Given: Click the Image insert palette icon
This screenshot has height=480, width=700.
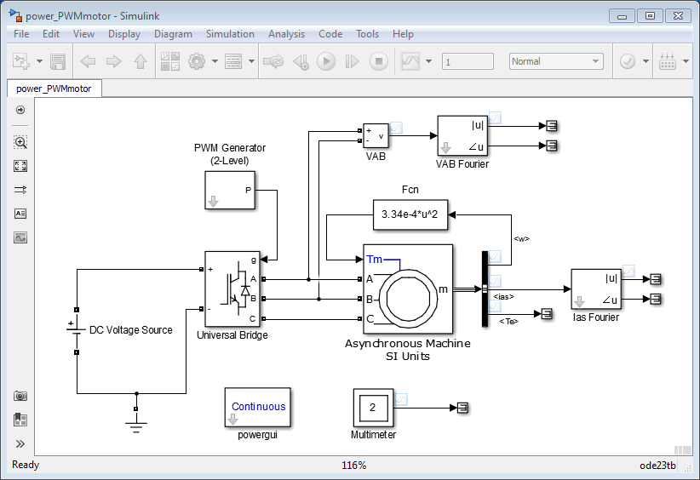Looking at the screenshot, I should tap(20, 237).
